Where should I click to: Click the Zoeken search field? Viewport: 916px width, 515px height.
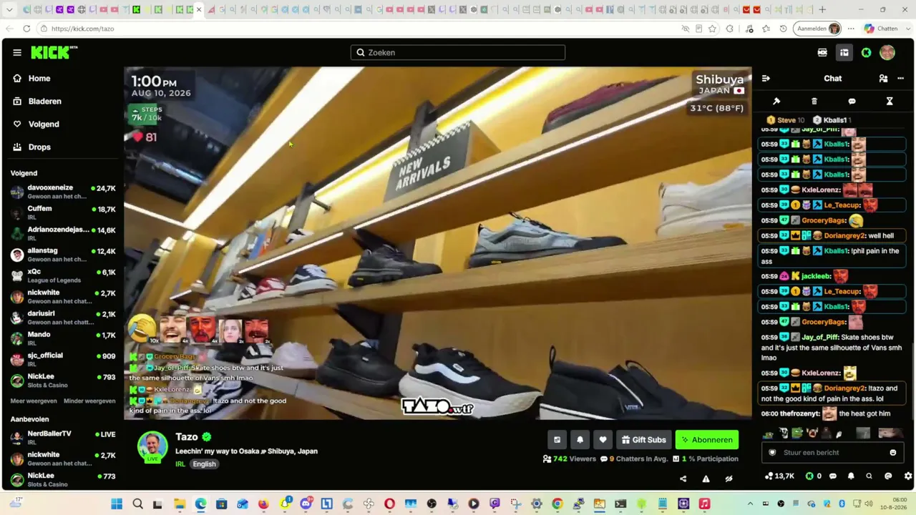click(x=458, y=52)
